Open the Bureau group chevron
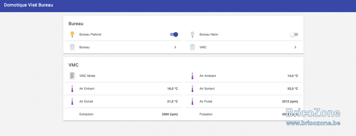The image size is (356, 136). [175, 47]
